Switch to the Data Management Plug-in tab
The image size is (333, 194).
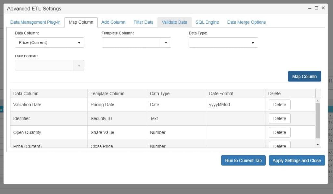35,22
